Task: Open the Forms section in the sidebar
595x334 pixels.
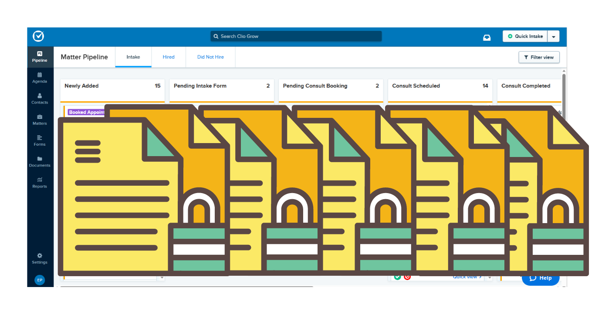Action: click(x=40, y=140)
